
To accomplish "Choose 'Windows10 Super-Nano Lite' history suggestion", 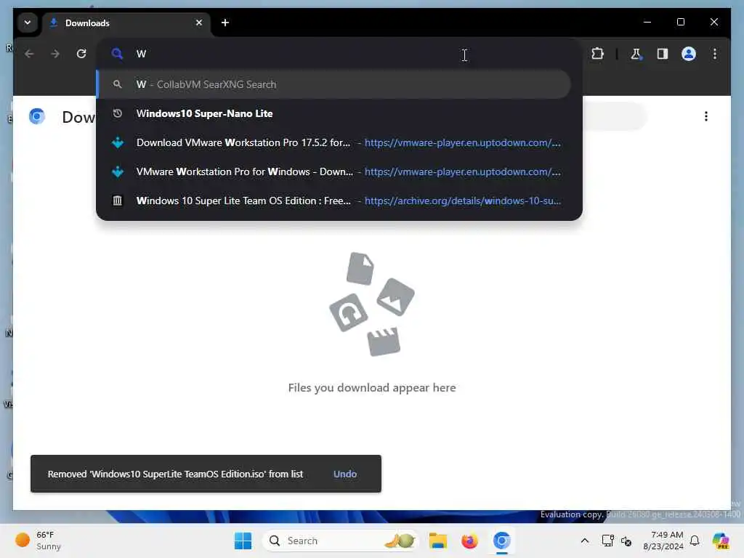I will point(334,114).
